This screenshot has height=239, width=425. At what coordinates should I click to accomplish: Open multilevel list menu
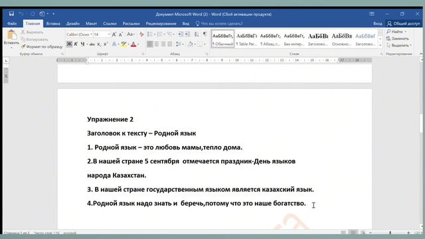tap(171, 35)
